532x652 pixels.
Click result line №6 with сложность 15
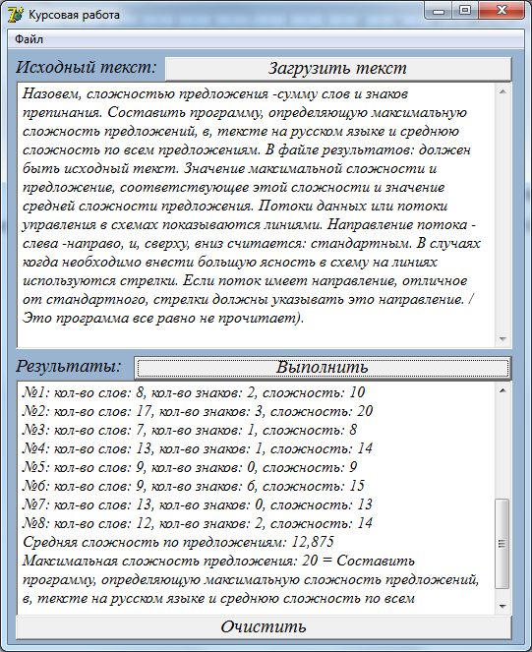194,486
